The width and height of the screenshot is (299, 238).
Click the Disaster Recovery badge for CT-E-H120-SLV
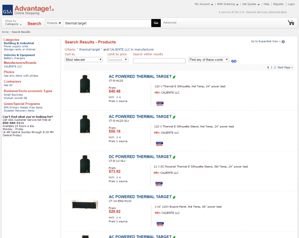[x=159, y=144]
